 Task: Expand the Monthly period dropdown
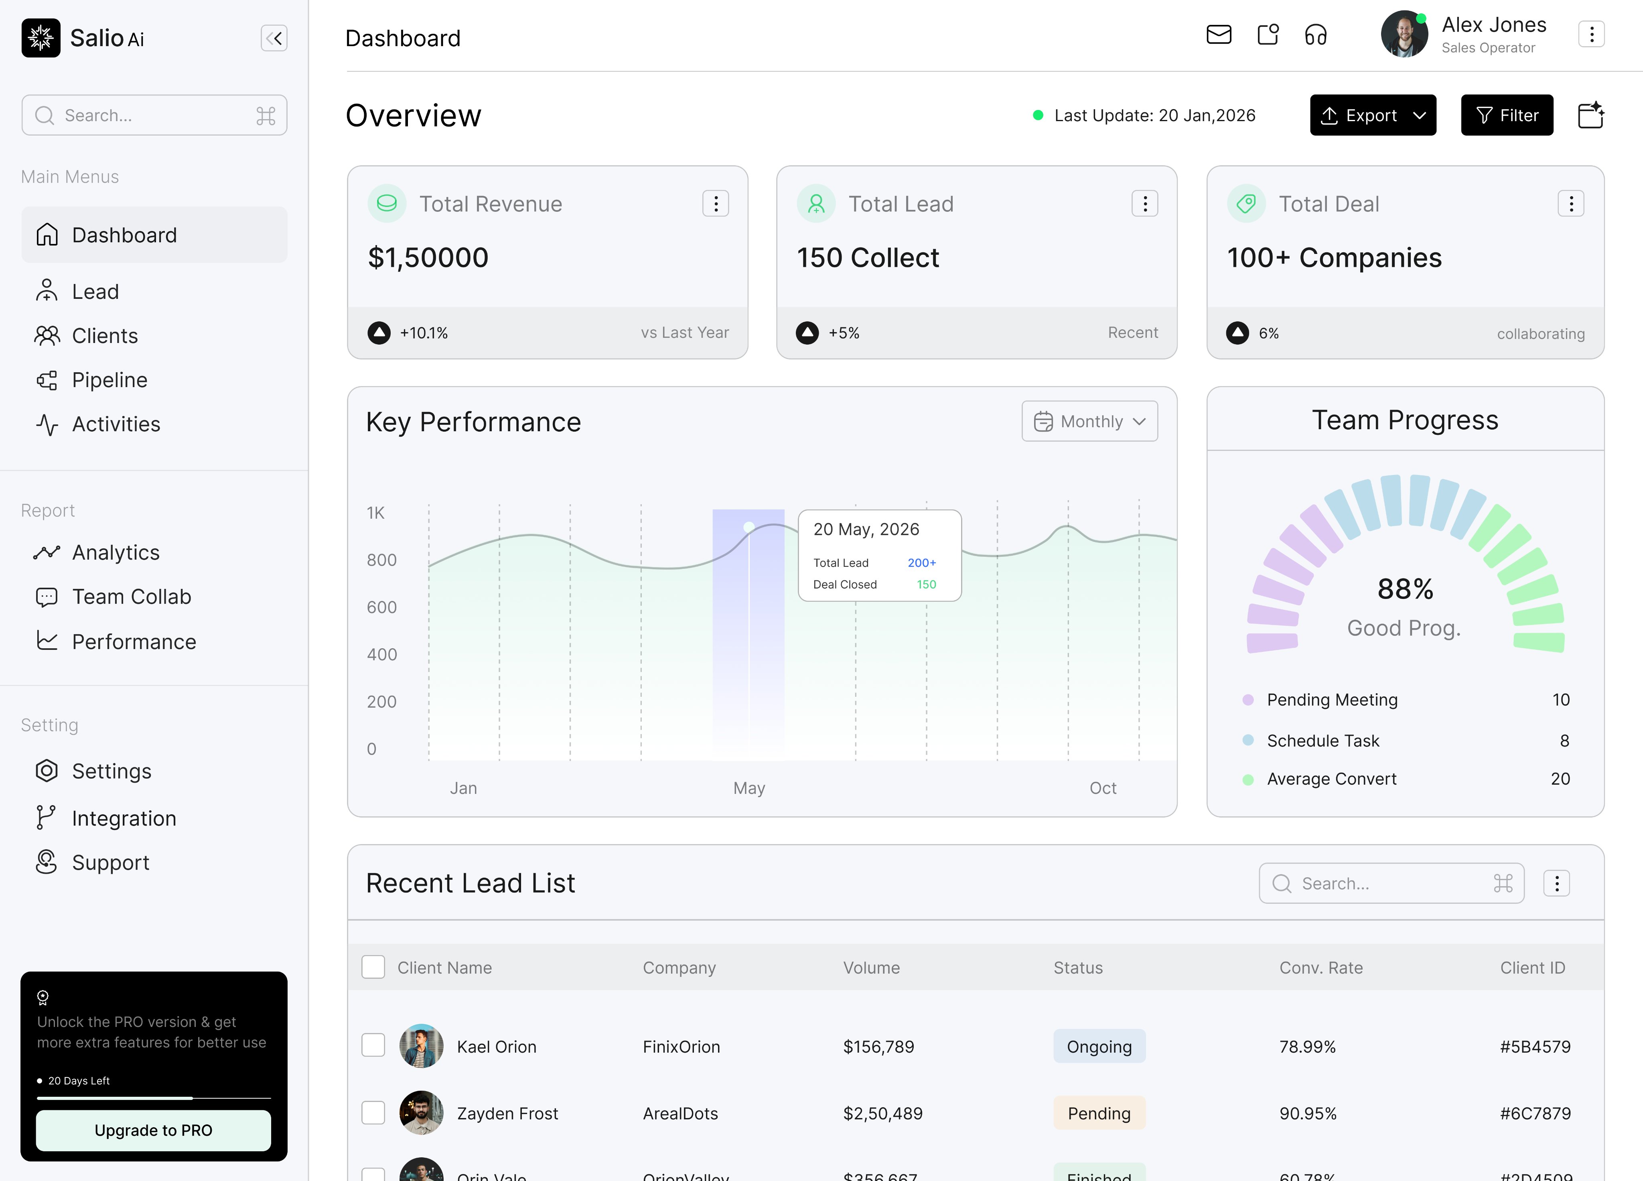1089,422
